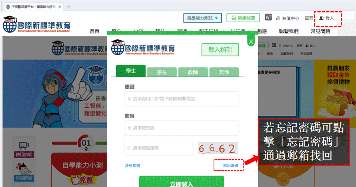The width and height of the screenshot is (356, 187).
Task: Select the 其他 tab
Action: (x=224, y=72)
